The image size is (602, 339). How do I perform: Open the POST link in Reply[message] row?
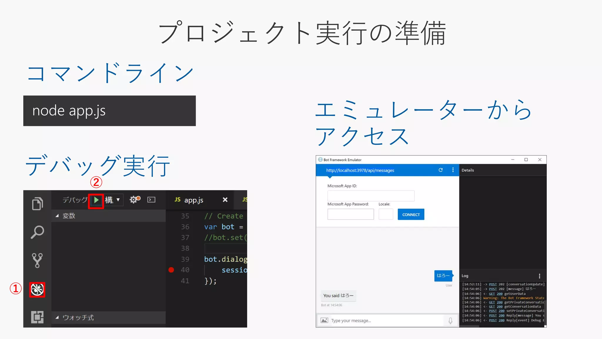[x=493, y=315]
